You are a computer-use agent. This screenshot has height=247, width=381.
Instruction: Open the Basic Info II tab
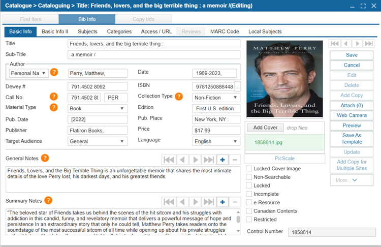click(x=55, y=32)
